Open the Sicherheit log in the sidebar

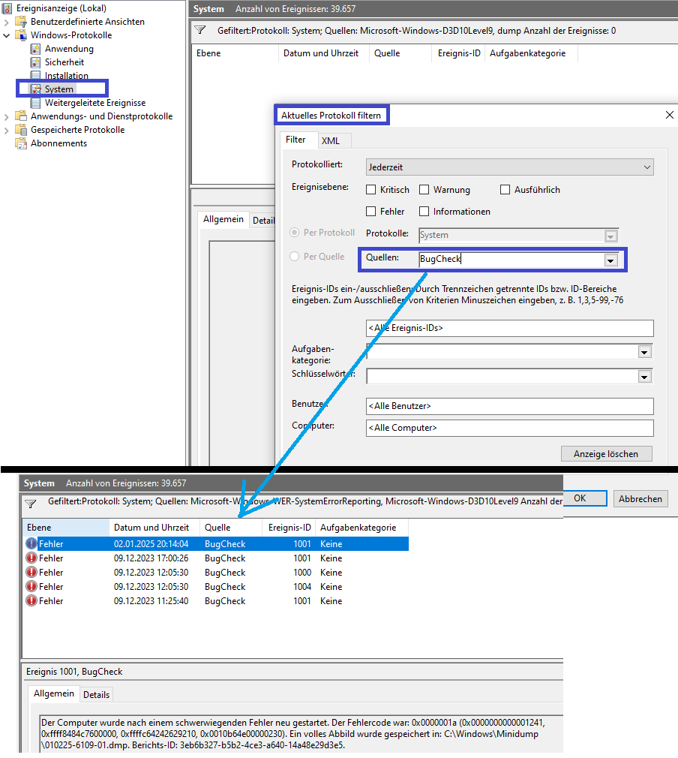point(35,62)
